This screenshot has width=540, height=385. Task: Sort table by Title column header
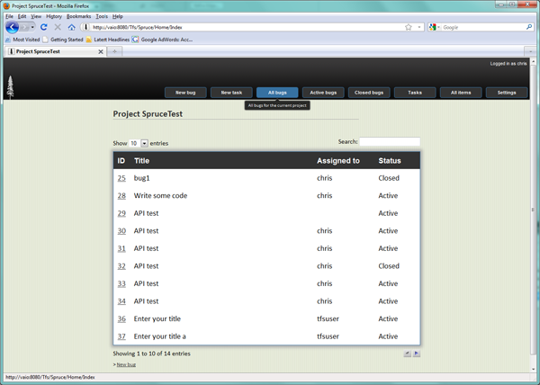(x=141, y=161)
